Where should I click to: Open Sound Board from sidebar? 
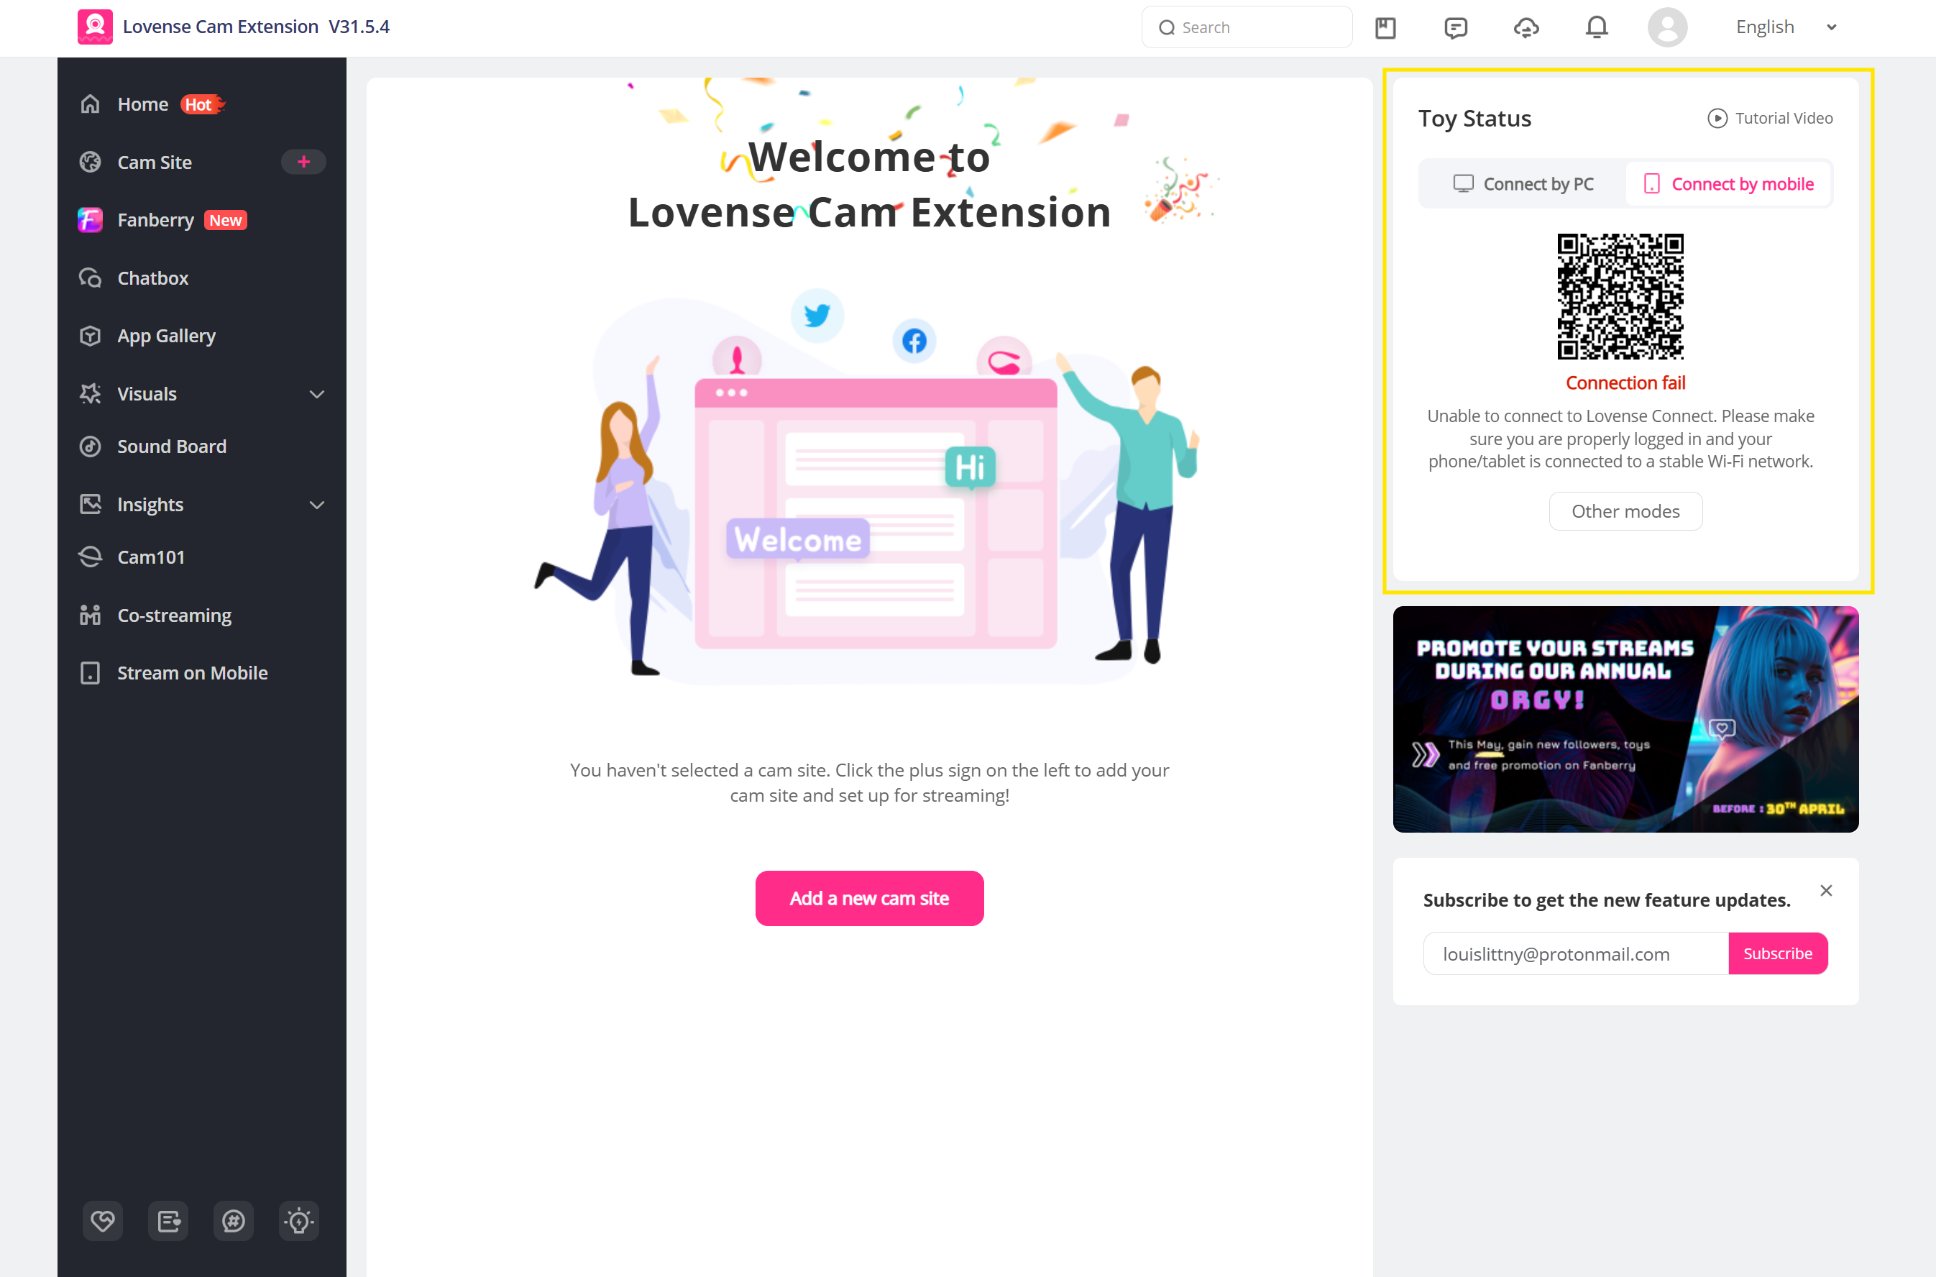coord(172,447)
